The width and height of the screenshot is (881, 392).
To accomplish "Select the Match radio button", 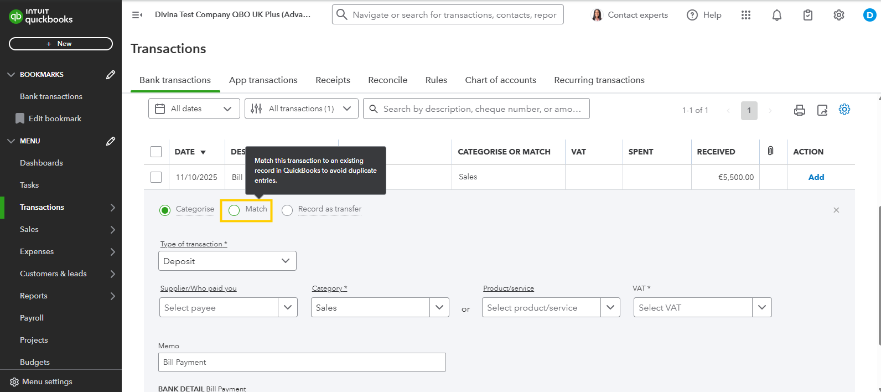I will tap(234, 210).
